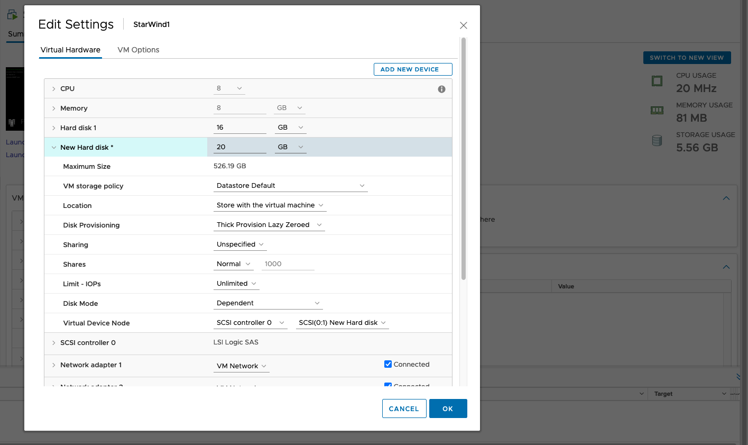The width and height of the screenshot is (748, 445).
Task: Open the Disk Mode dropdown
Action: [x=268, y=303]
